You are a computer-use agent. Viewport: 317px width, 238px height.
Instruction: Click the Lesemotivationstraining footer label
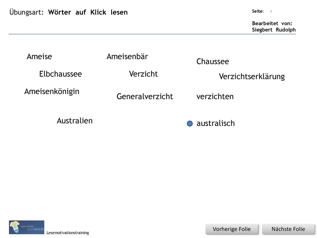pos(68,233)
